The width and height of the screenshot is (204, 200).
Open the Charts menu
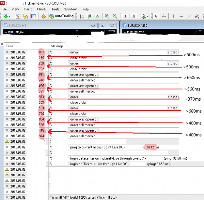click(42, 9)
